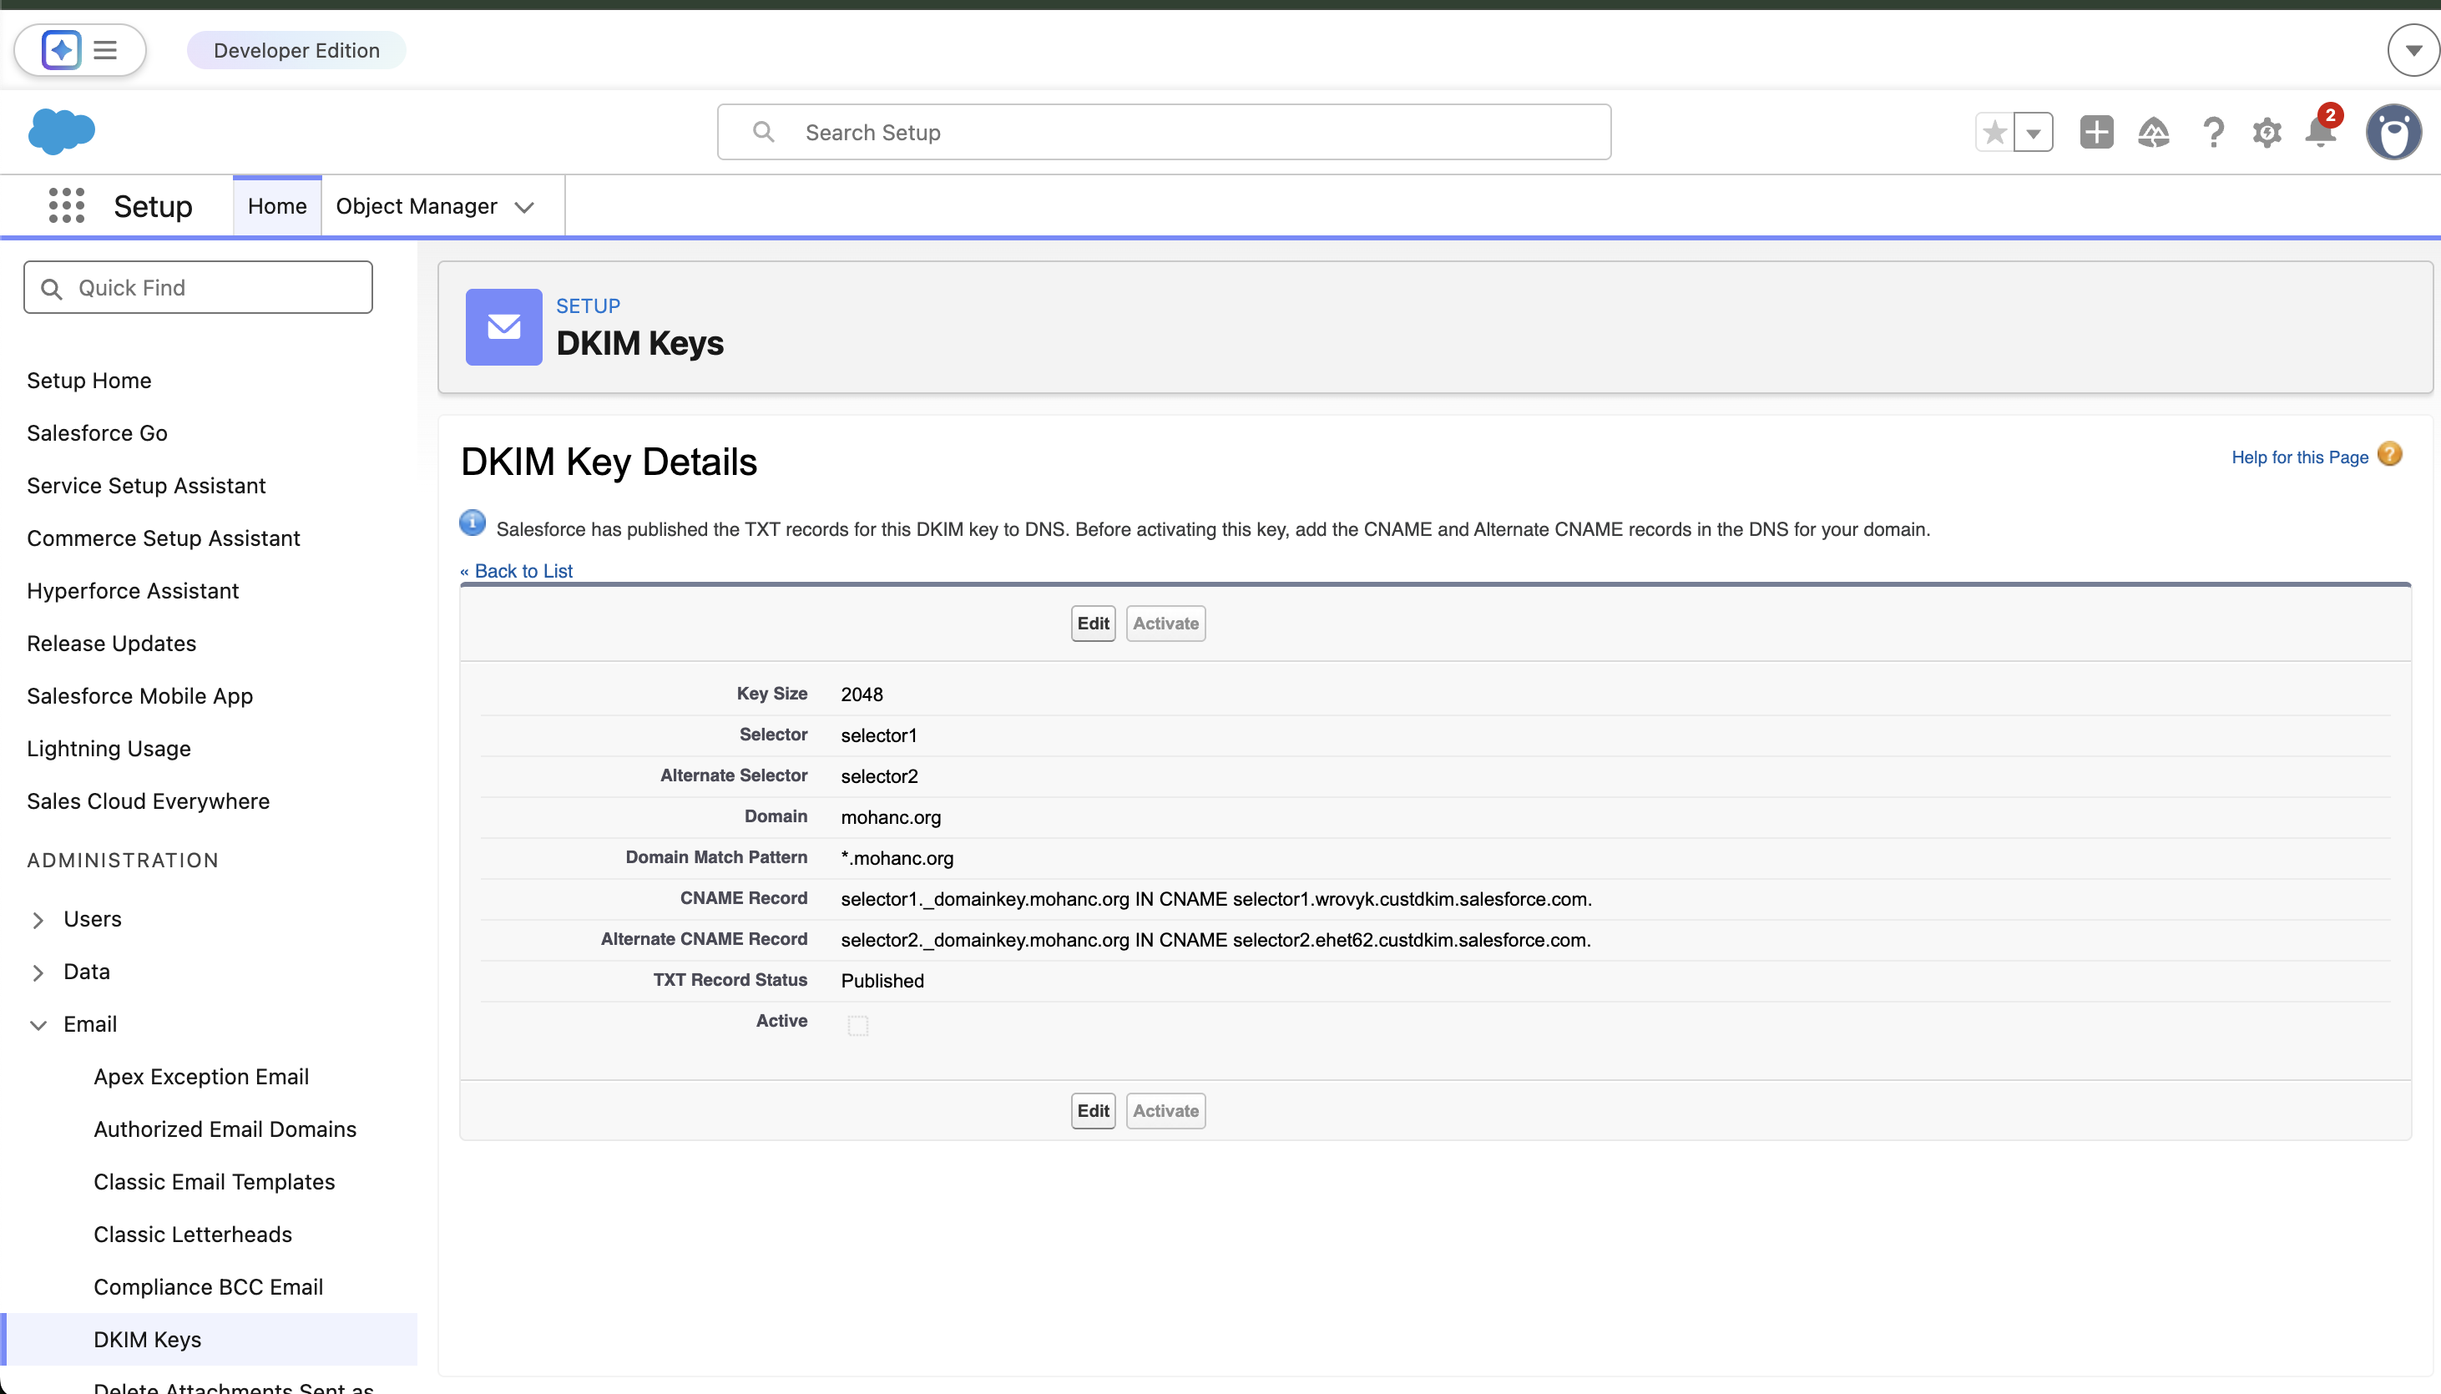Toggle the Active checkbox
This screenshot has width=2441, height=1394.
click(x=857, y=1025)
